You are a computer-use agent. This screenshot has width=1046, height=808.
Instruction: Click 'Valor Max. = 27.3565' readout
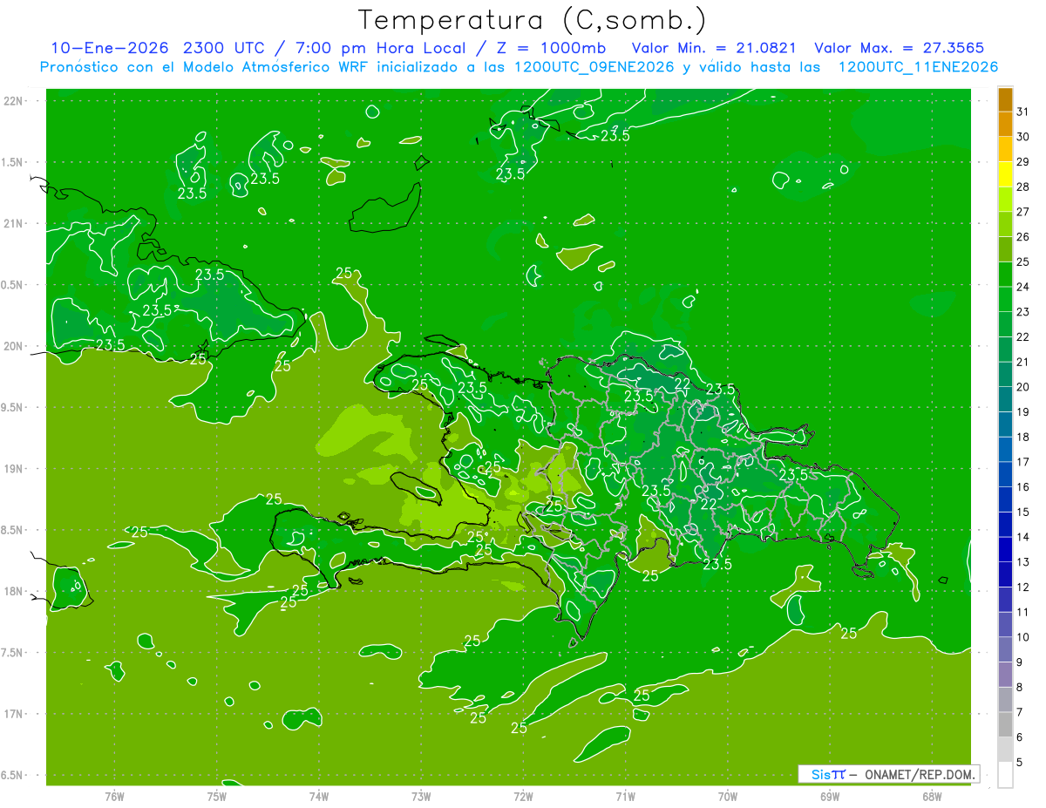tap(899, 48)
